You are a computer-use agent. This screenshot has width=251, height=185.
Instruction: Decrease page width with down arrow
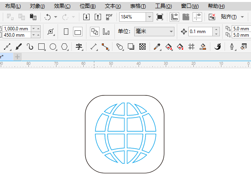[34, 29]
